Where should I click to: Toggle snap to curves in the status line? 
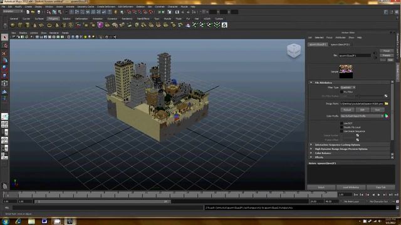click(x=134, y=12)
